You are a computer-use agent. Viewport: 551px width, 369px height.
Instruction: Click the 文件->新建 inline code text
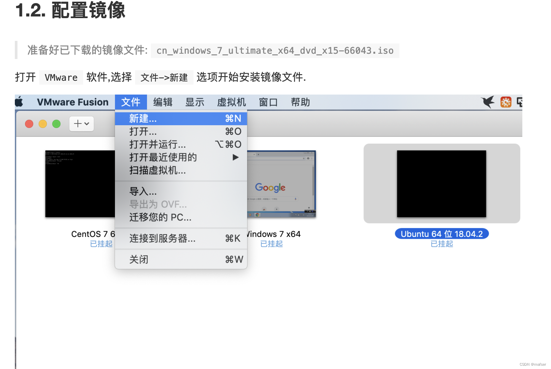coord(164,77)
